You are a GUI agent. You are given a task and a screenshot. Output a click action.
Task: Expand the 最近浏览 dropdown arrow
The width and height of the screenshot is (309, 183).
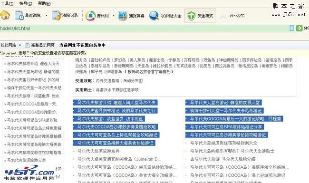click(46, 15)
